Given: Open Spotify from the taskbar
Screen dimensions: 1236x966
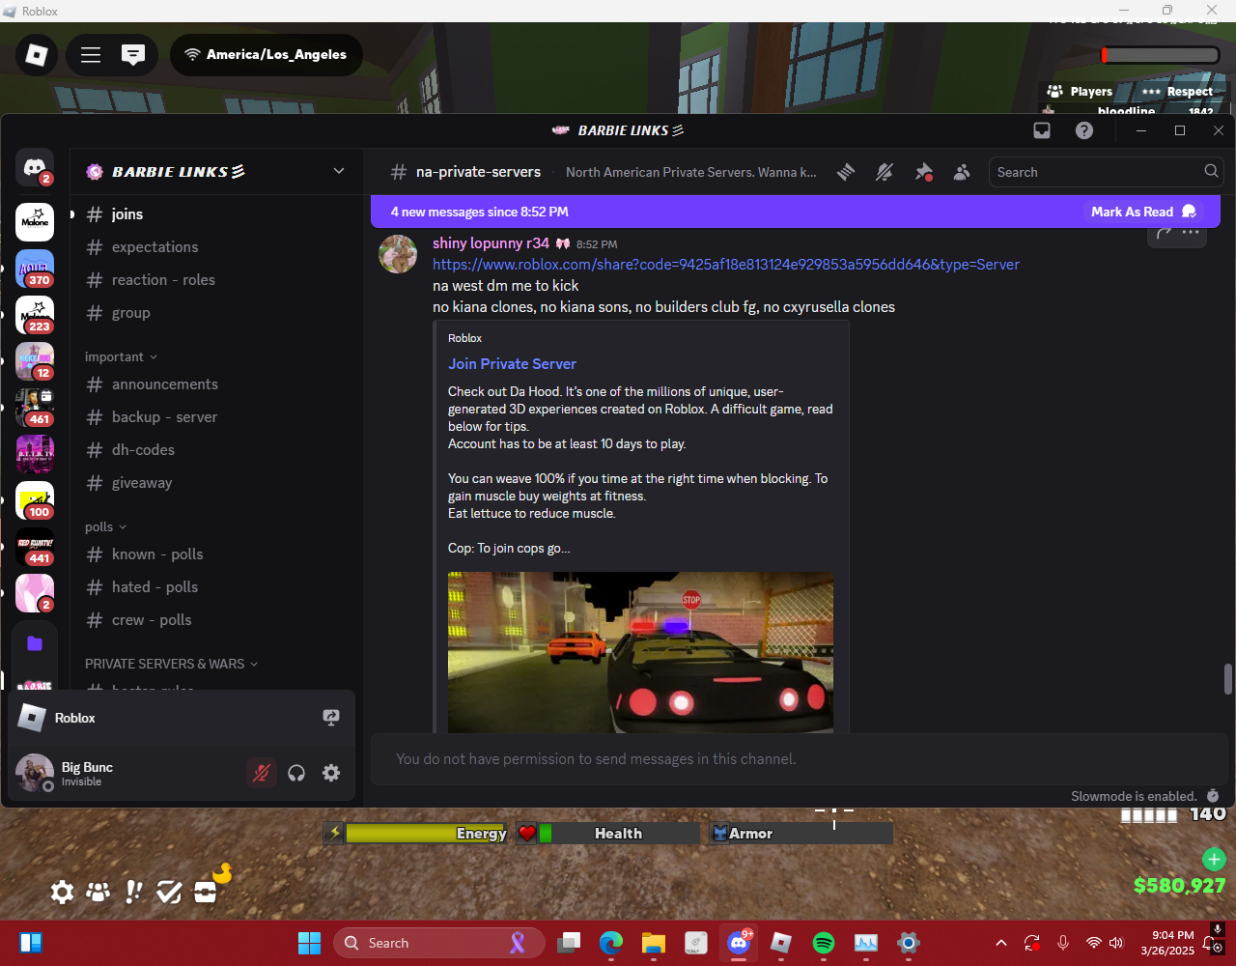Looking at the screenshot, I should (x=824, y=943).
